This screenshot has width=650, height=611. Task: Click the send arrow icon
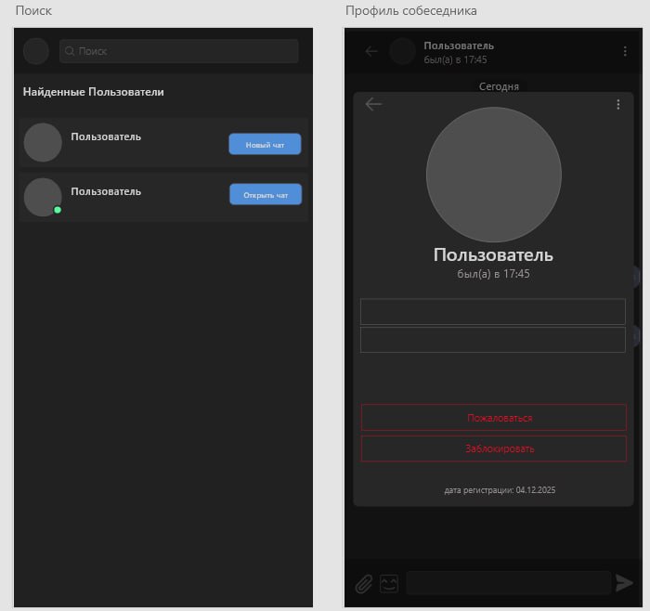tap(624, 583)
